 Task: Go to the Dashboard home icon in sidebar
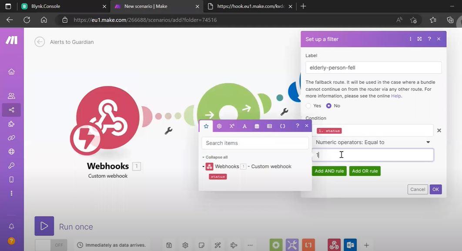[x=11, y=72]
